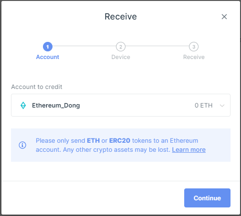The image size is (241, 216).
Task: Click the Ethereum diamond logo icon
Action: tap(23, 105)
